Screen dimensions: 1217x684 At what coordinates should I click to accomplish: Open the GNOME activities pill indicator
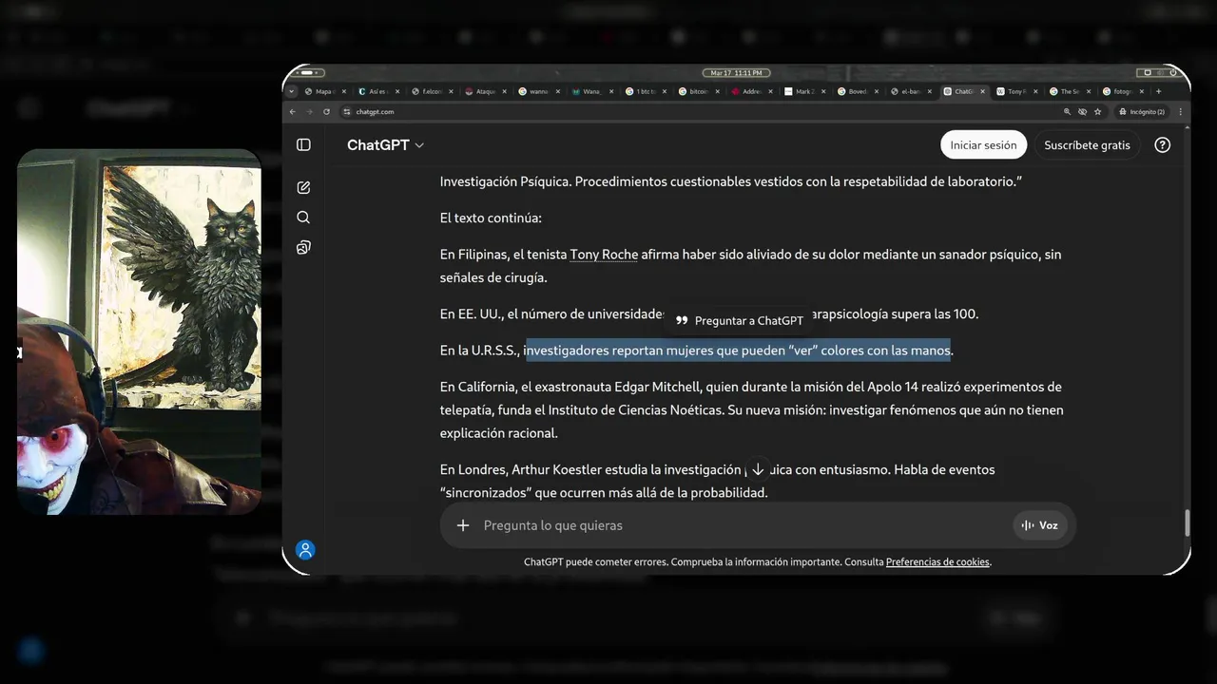pyautogui.click(x=307, y=72)
